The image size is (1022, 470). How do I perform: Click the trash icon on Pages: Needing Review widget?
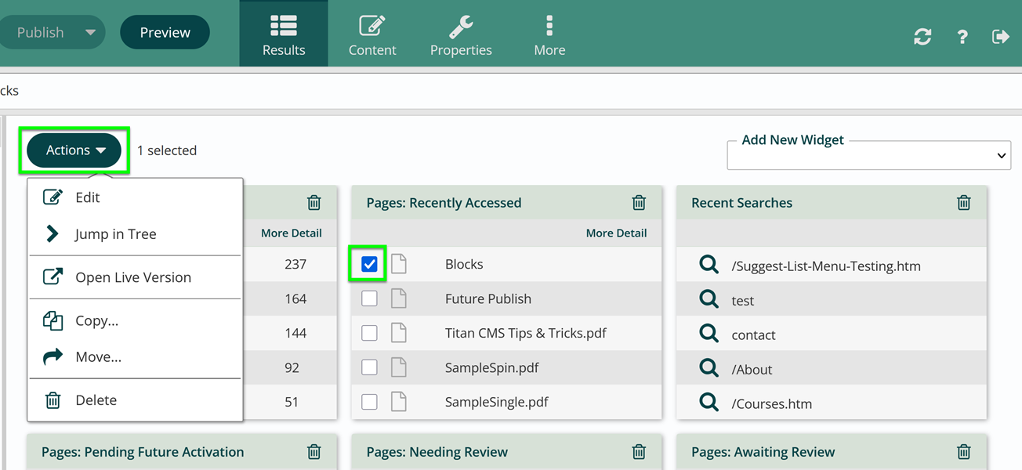639,452
